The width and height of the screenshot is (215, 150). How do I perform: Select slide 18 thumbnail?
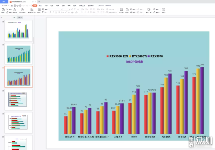click(19, 100)
